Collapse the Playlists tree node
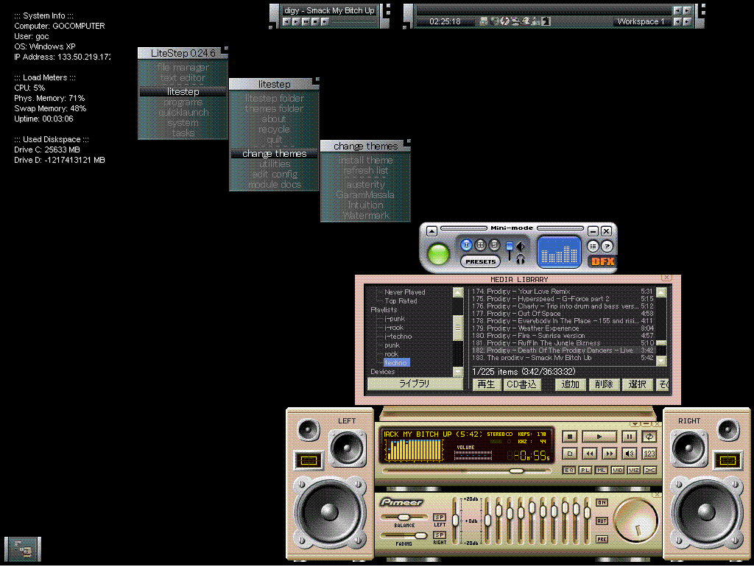The image size is (754, 567). 384,310
